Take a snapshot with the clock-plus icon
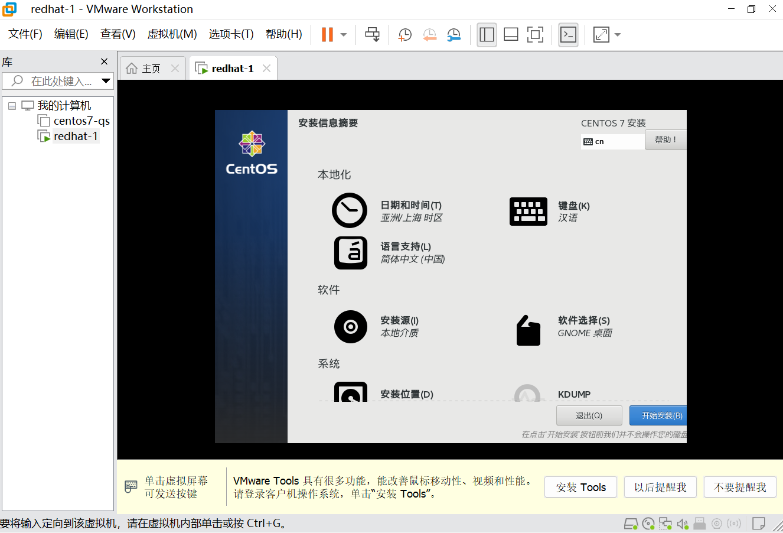The width and height of the screenshot is (783, 533). (405, 35)
